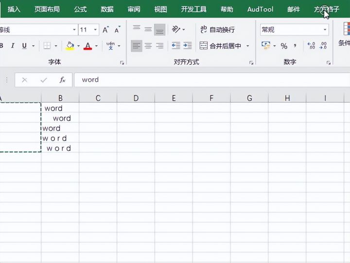The height and width of the screenshot is (263, 350).
Task: Click the insert function fx icon
Action: (x=63, y=80)
